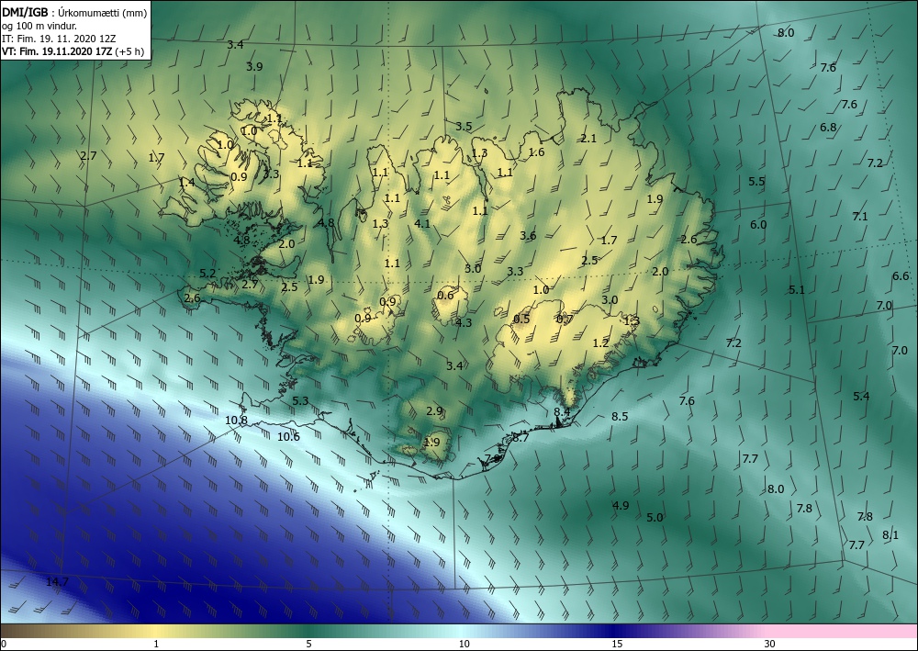Viewport: 918px width, 651px height.
Task: Click the 1.4 value on the map
Action: 186,183
